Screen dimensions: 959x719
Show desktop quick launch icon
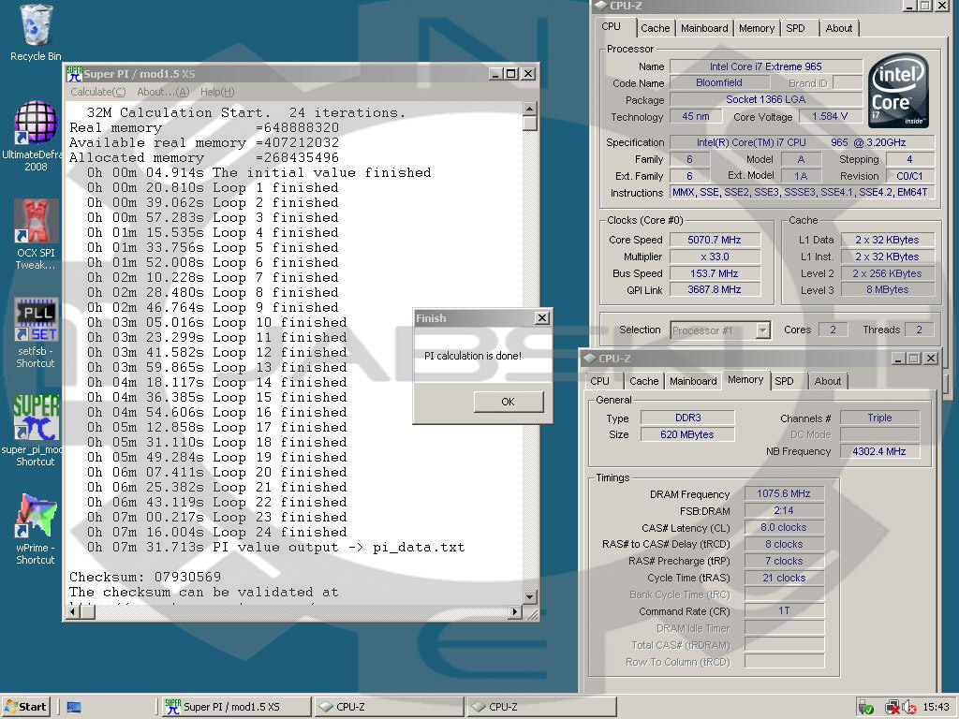tap(74, 708)
